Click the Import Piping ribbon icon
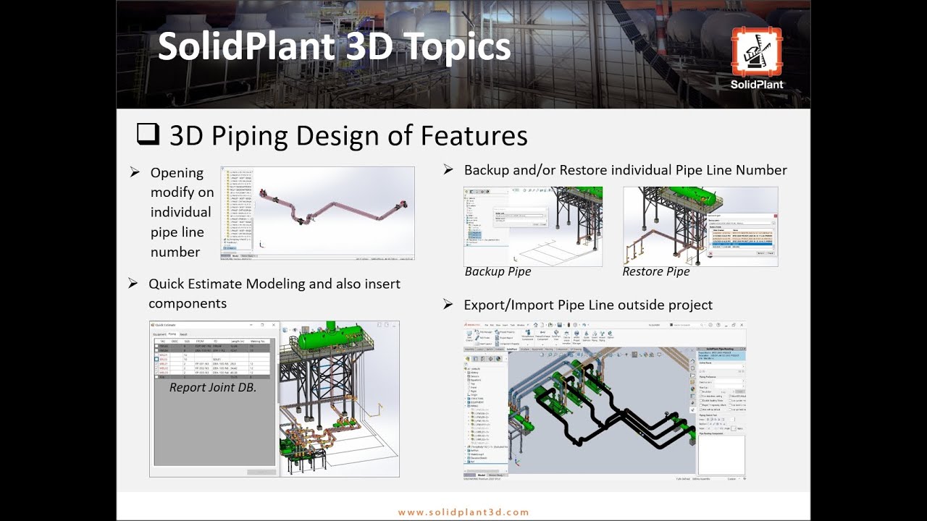This screenshot has height=521, width=927. 603,336
